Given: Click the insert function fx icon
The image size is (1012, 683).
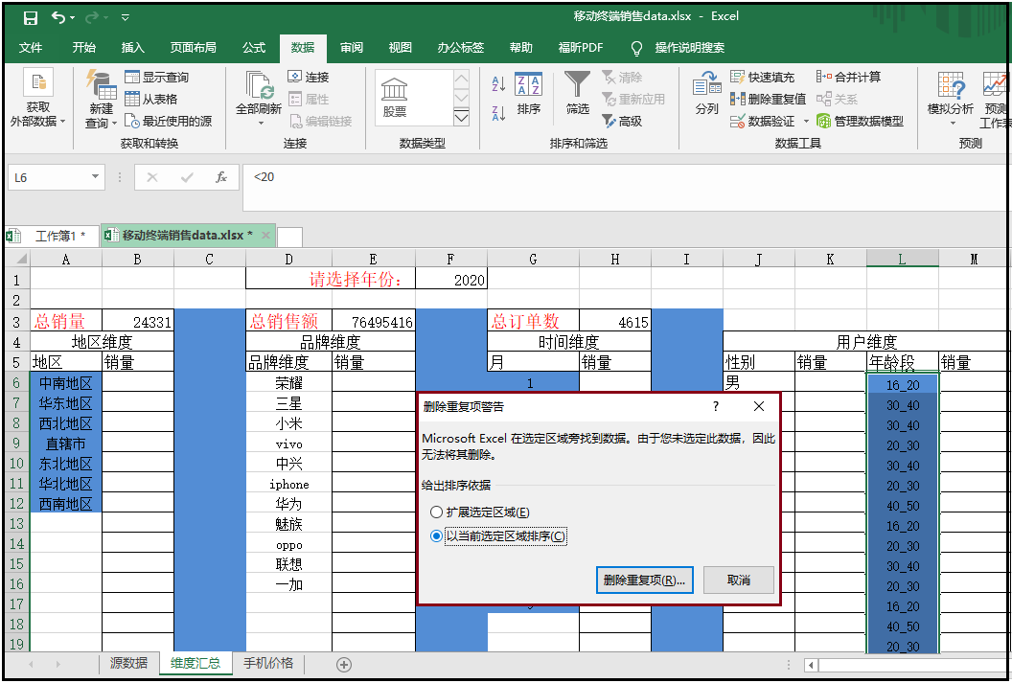Looking at the screenshot, I should point(220,177).
